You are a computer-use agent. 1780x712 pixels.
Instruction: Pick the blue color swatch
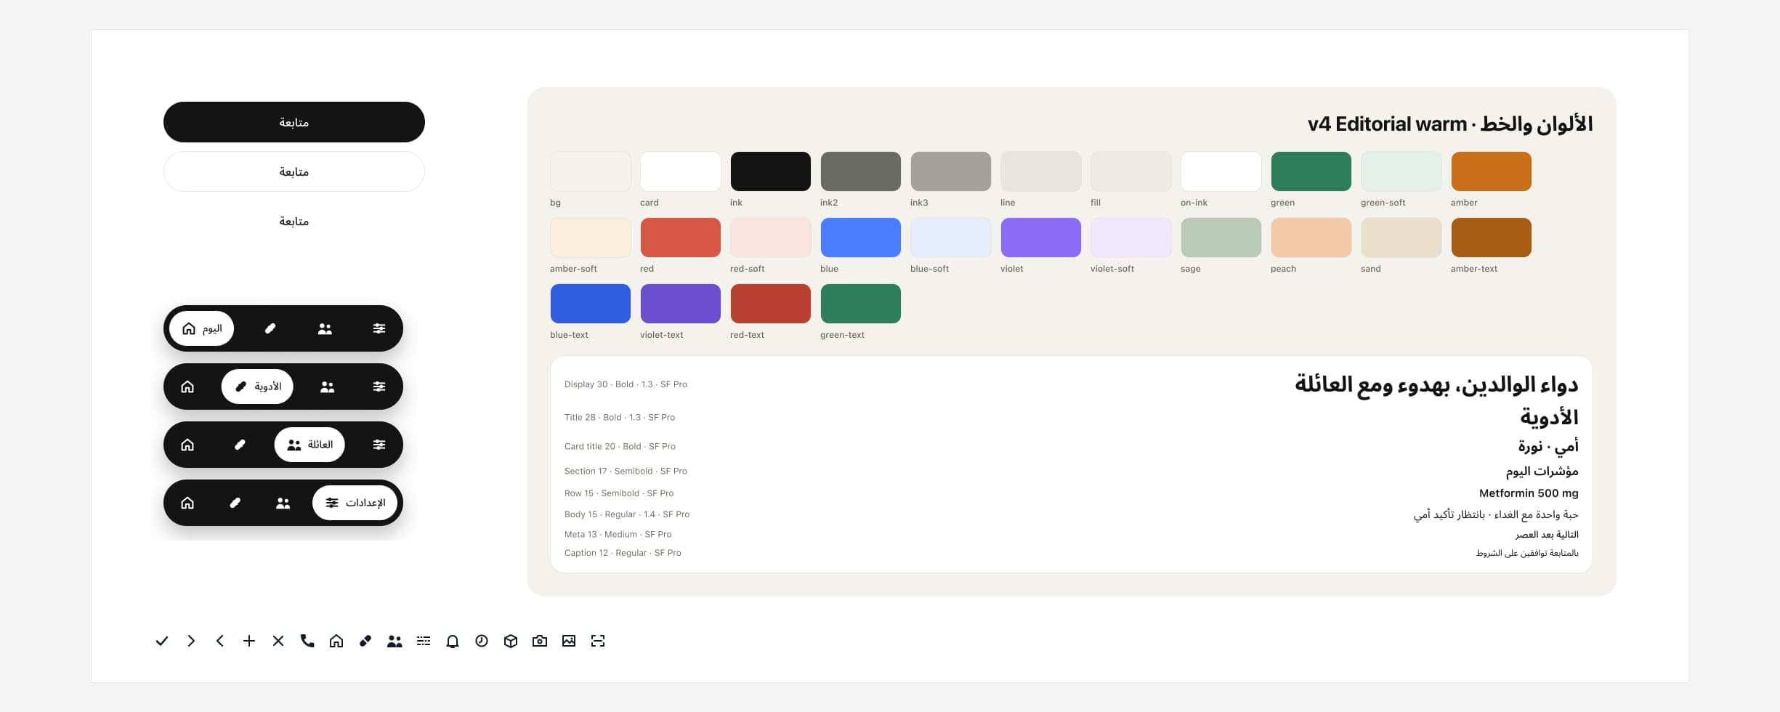click(861, 238)
